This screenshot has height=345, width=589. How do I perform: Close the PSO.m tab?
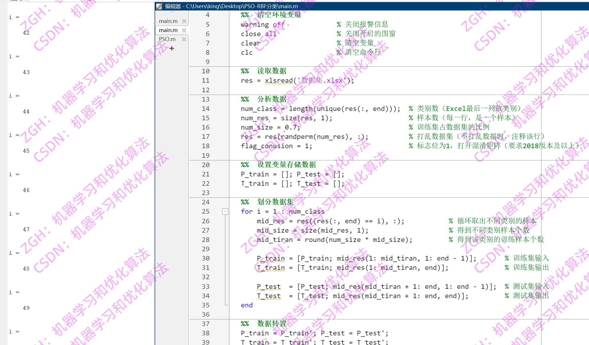(x=184, y=39)
